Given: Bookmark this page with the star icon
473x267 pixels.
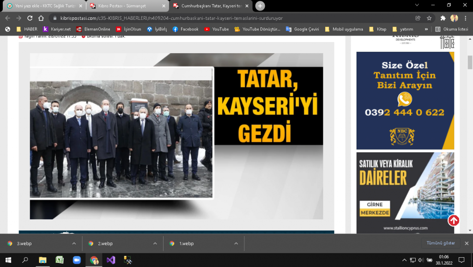Looking at the screenshot, I should point(429,18).
